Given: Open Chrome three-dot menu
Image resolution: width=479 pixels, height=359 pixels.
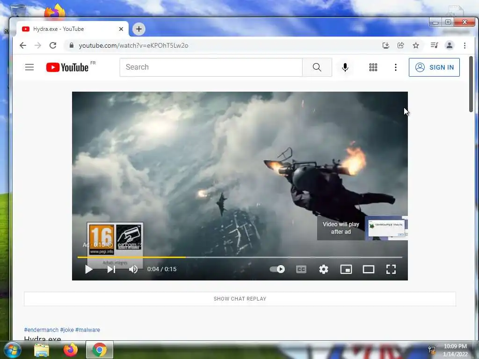Looking at the screenshot, I should pos(464,45).
